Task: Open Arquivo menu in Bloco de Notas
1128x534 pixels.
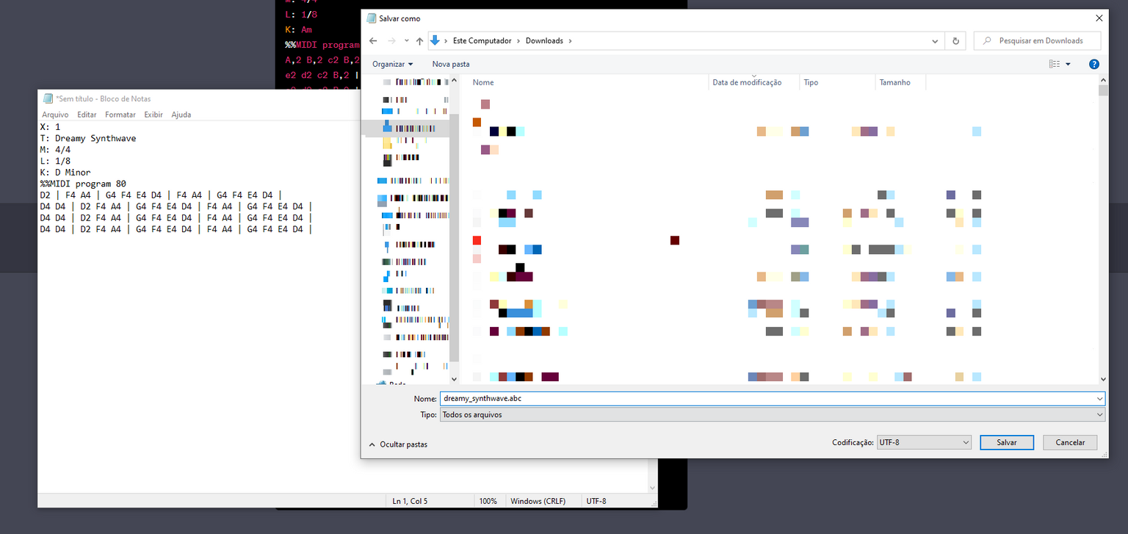Action: 55,115
